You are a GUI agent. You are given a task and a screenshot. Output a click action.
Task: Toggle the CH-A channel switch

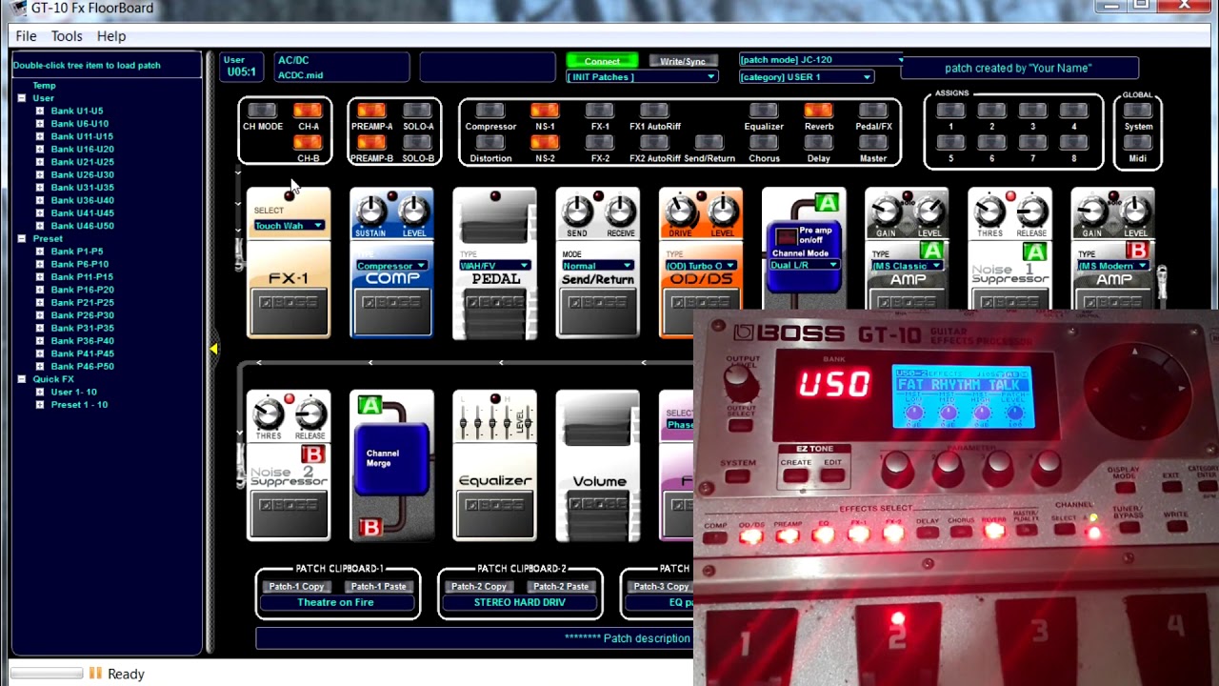[x=308, y=111]
